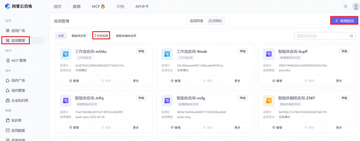Click 管理 on 智能体编排应用-Z58T card

(277, 127)
